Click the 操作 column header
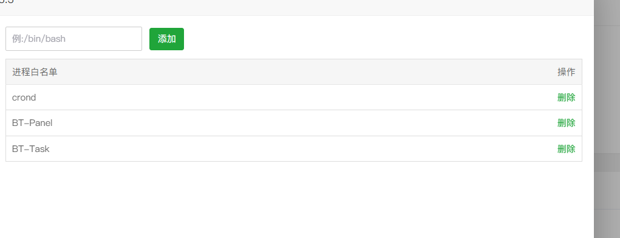The width and height of the screenshot is (620, 238). click(566, 72)
